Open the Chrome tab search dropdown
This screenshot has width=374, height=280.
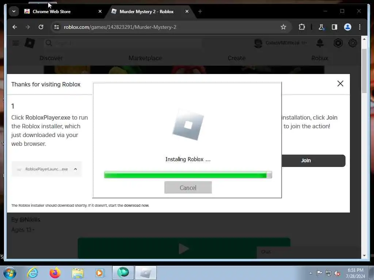pos(14,11)
